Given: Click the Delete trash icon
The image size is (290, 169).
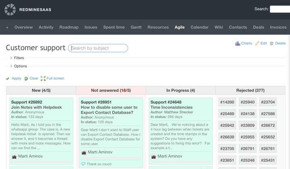Looking at the screenshot, I should [x=271, y=43].
